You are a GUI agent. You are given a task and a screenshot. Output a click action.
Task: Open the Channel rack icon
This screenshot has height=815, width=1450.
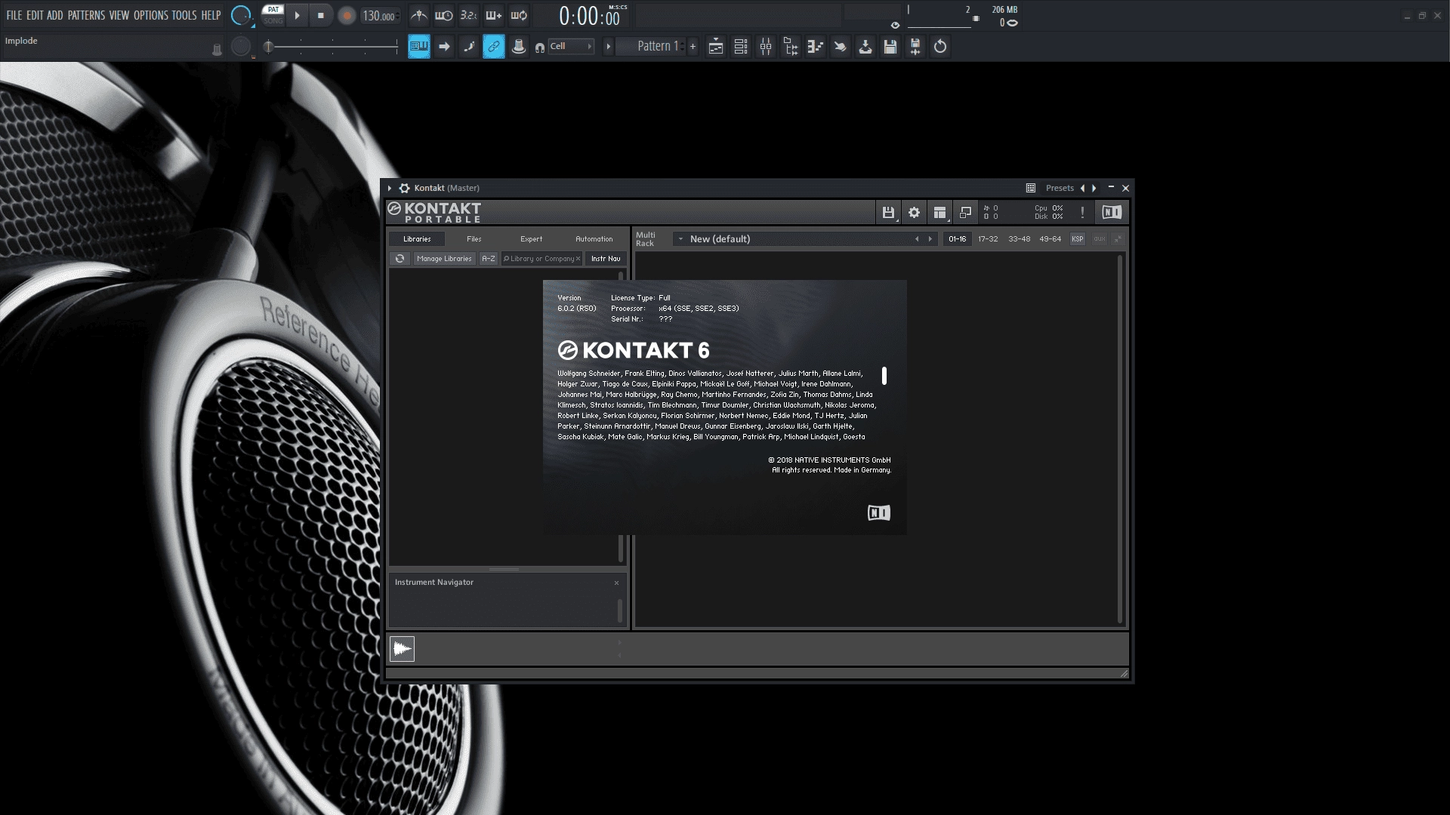(741, 47)
